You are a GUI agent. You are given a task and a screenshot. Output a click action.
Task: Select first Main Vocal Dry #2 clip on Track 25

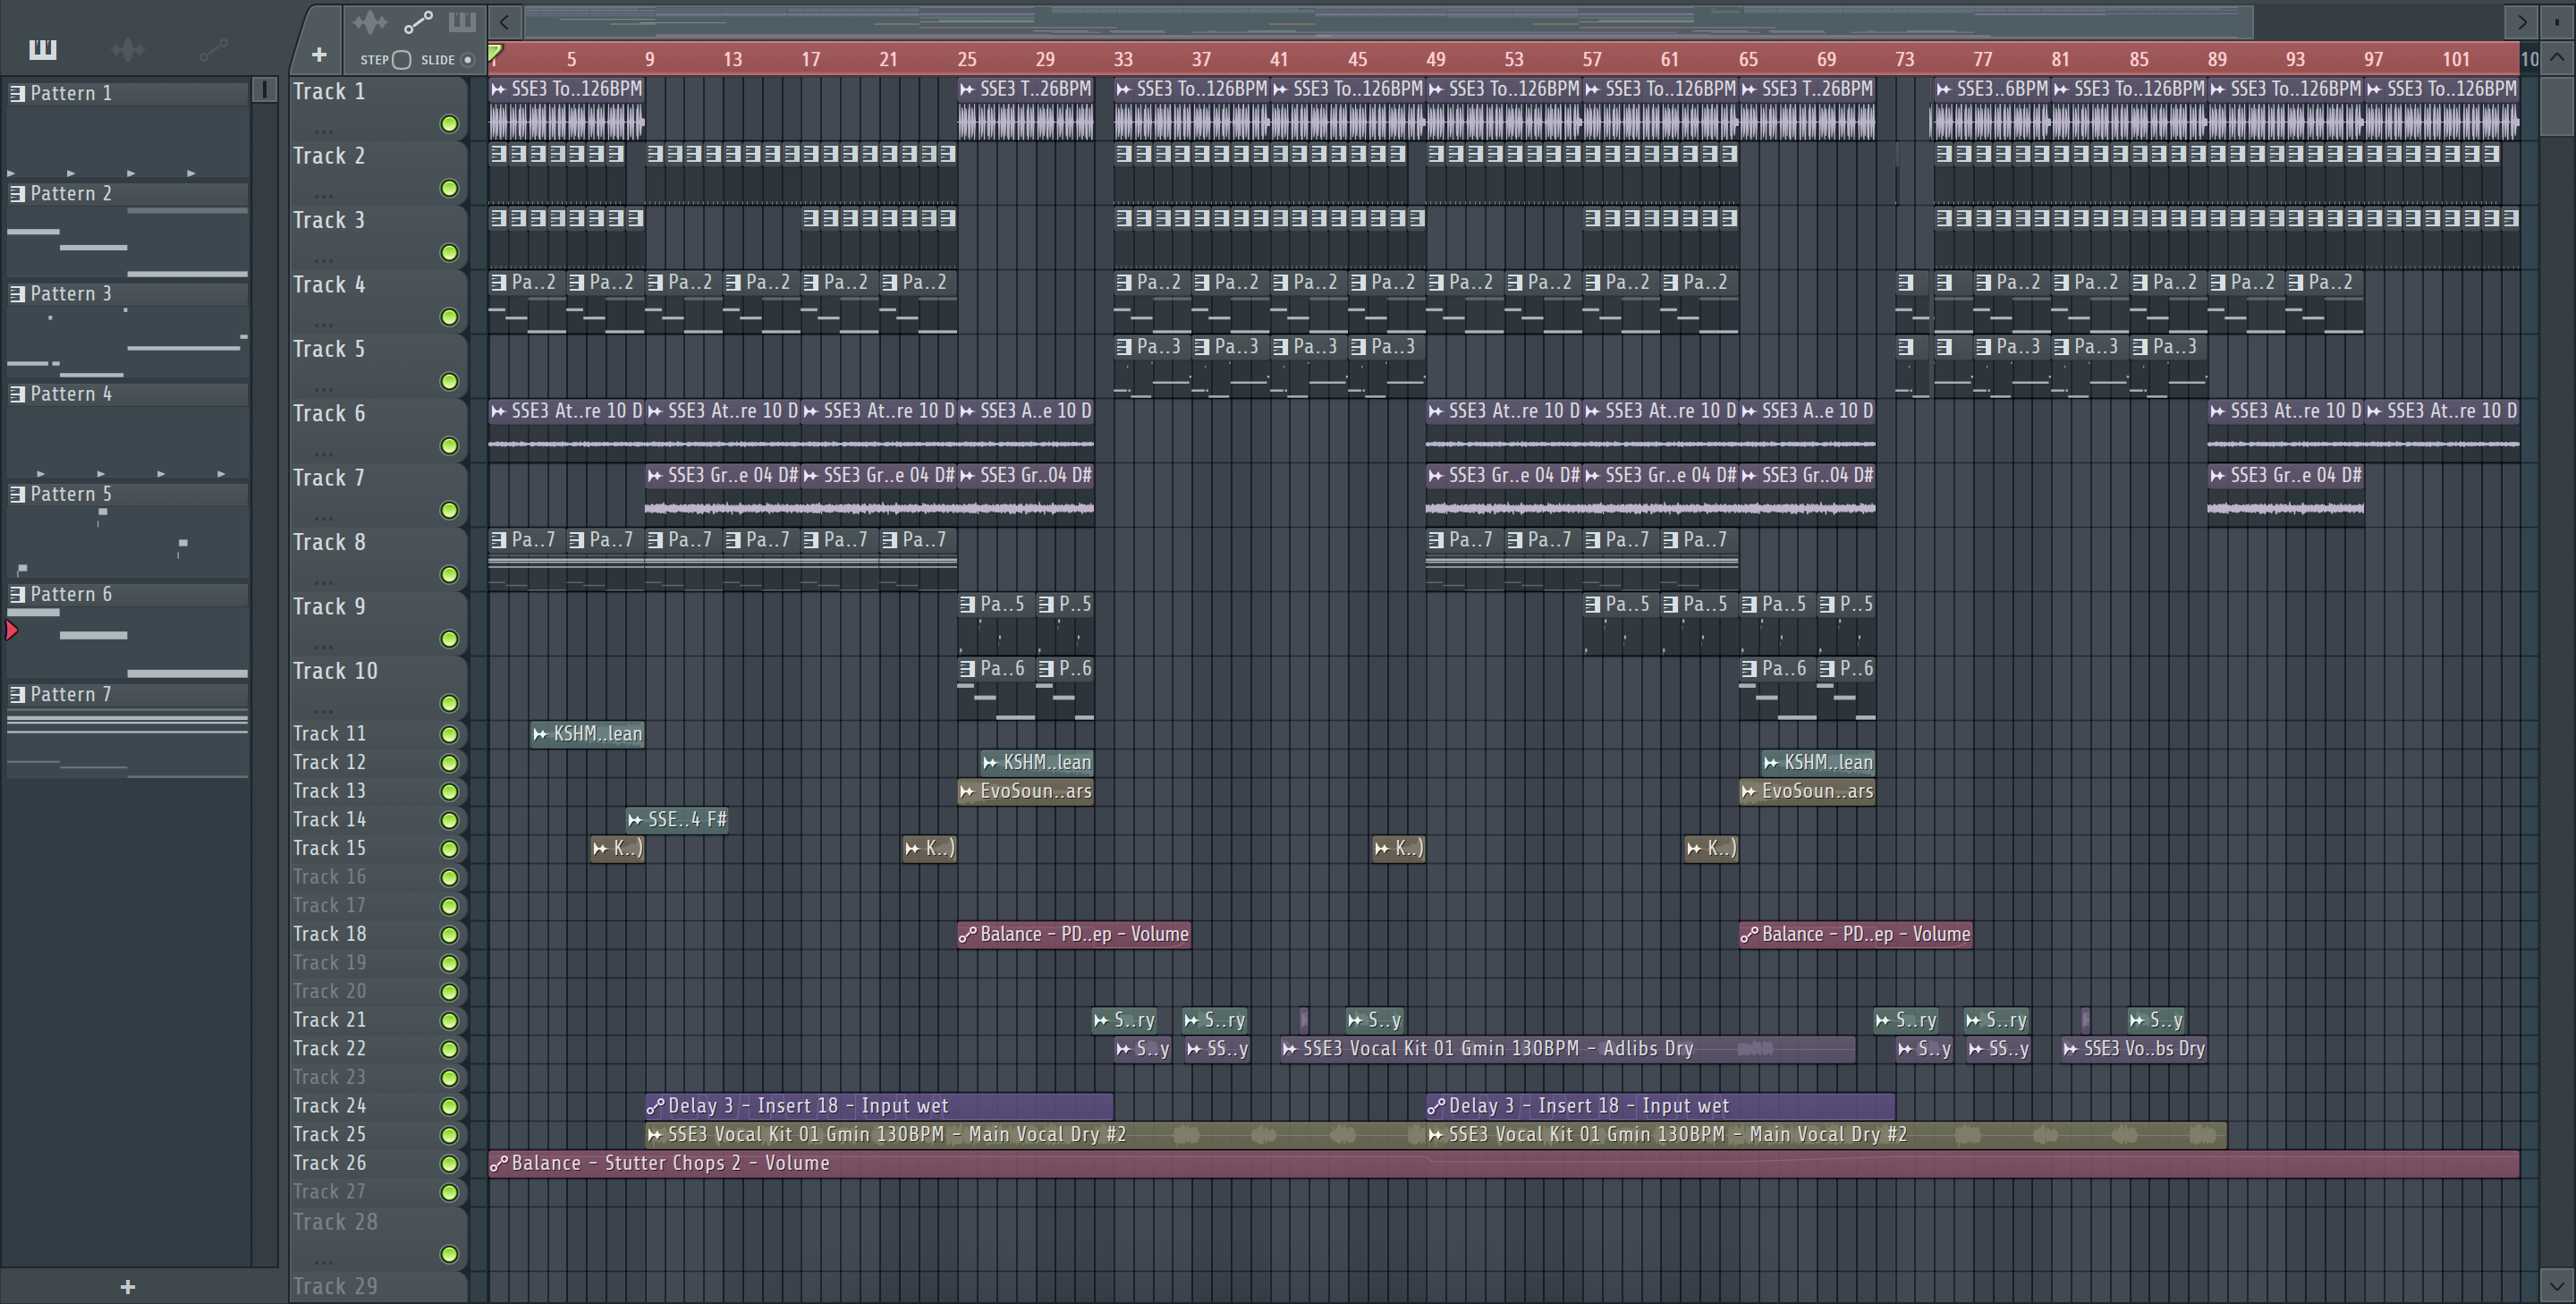pos(1035,1134)
